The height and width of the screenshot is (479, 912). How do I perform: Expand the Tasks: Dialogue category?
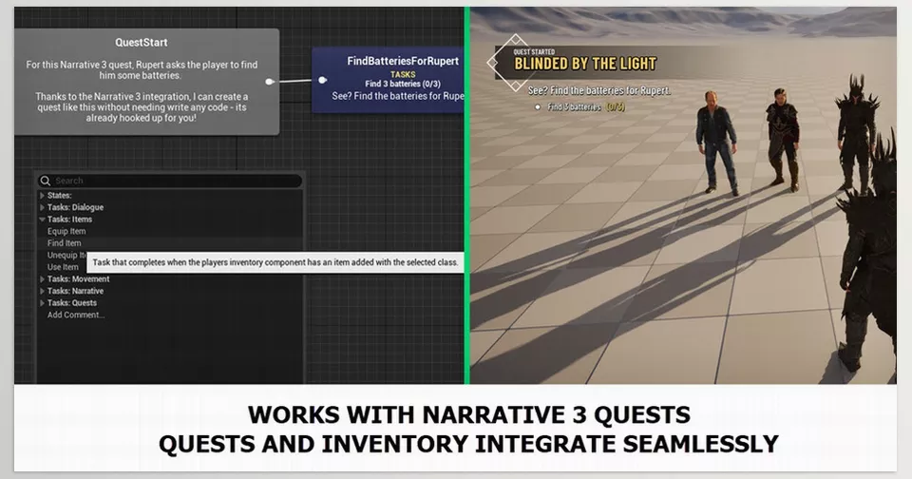(x=42, y=207)
